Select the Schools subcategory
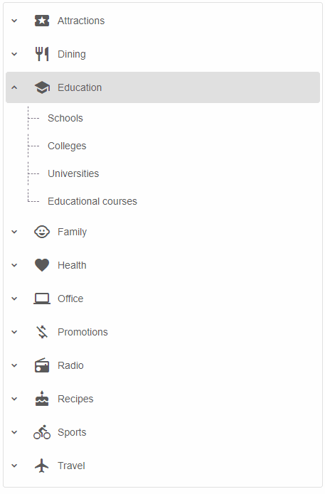 (x=65, y=118)
